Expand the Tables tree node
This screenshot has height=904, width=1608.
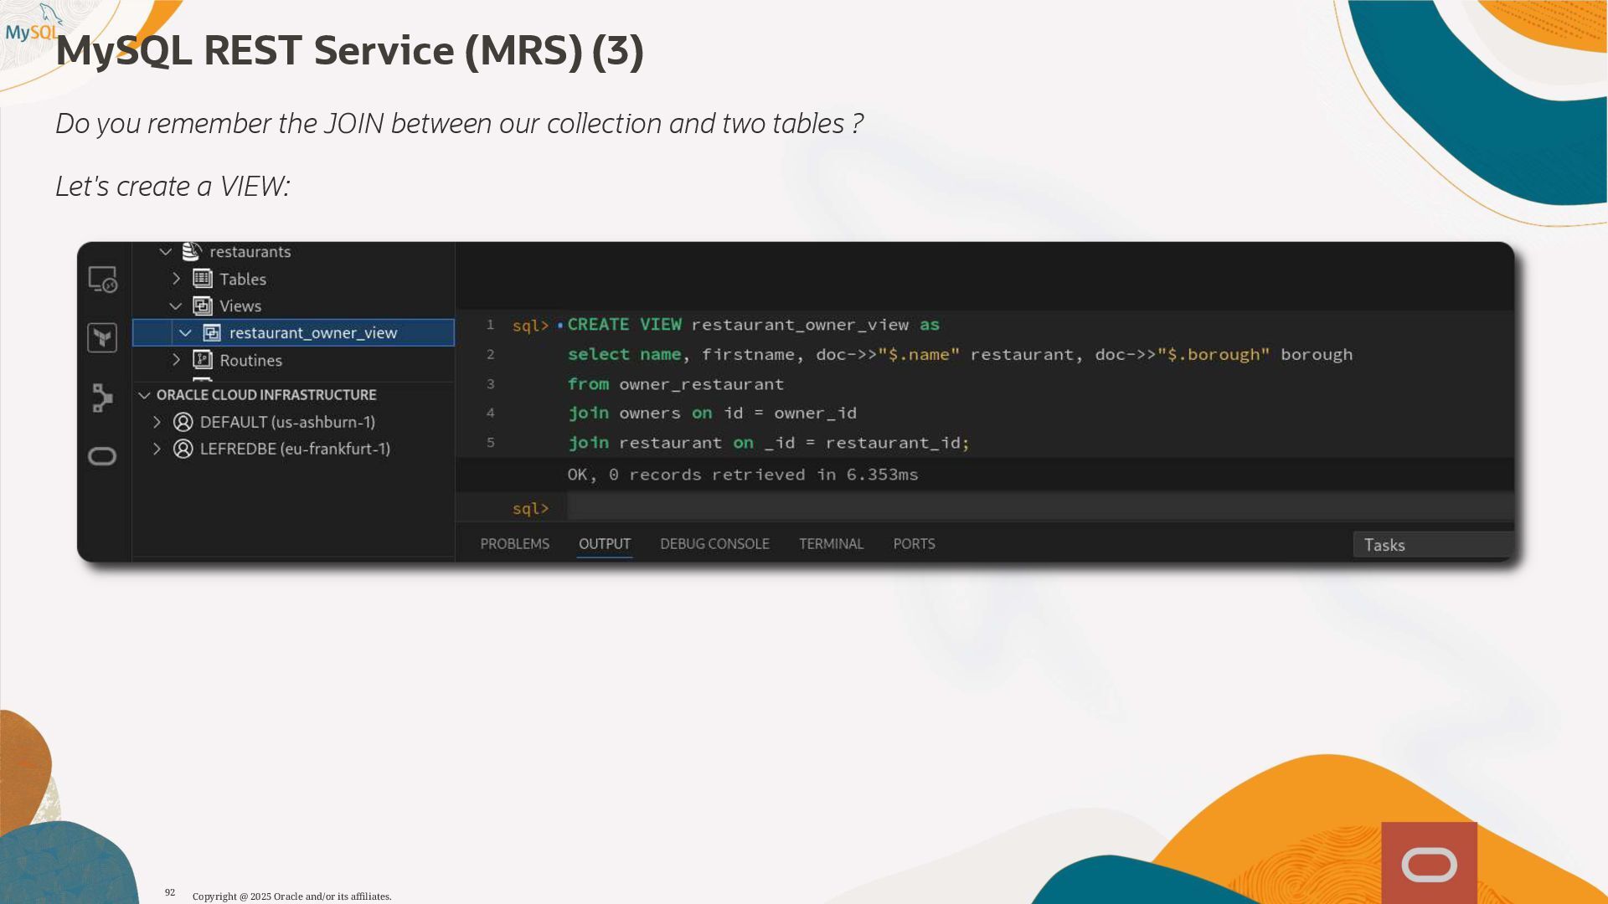tap(176, 279)
